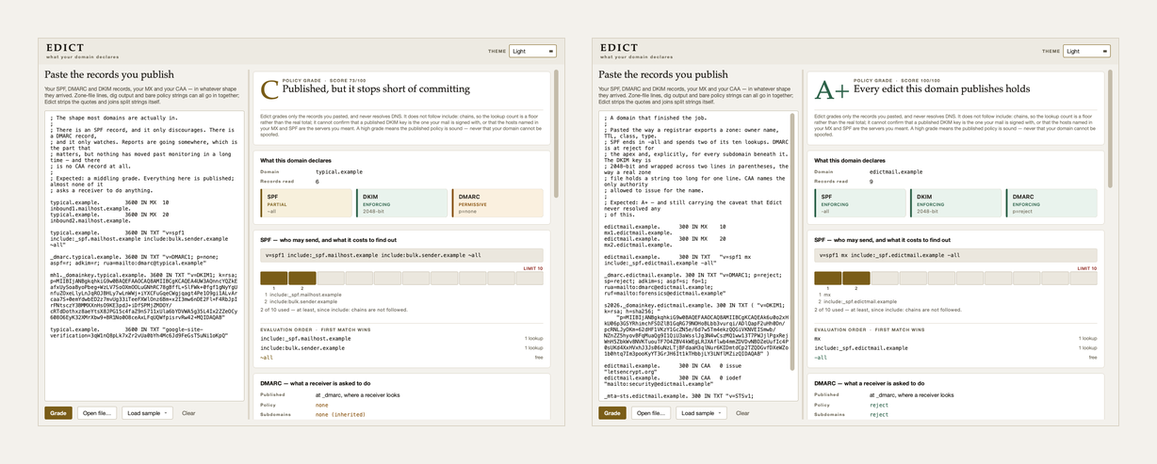The height and width of the screenshot is (464, 1157).
Task: Click lookup legend '2 include:_spf.edictmail.example'
Action: 860,300
